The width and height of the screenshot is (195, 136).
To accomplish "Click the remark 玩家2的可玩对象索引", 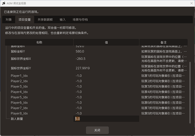I will pyautogui.click(x=163, y=81).
